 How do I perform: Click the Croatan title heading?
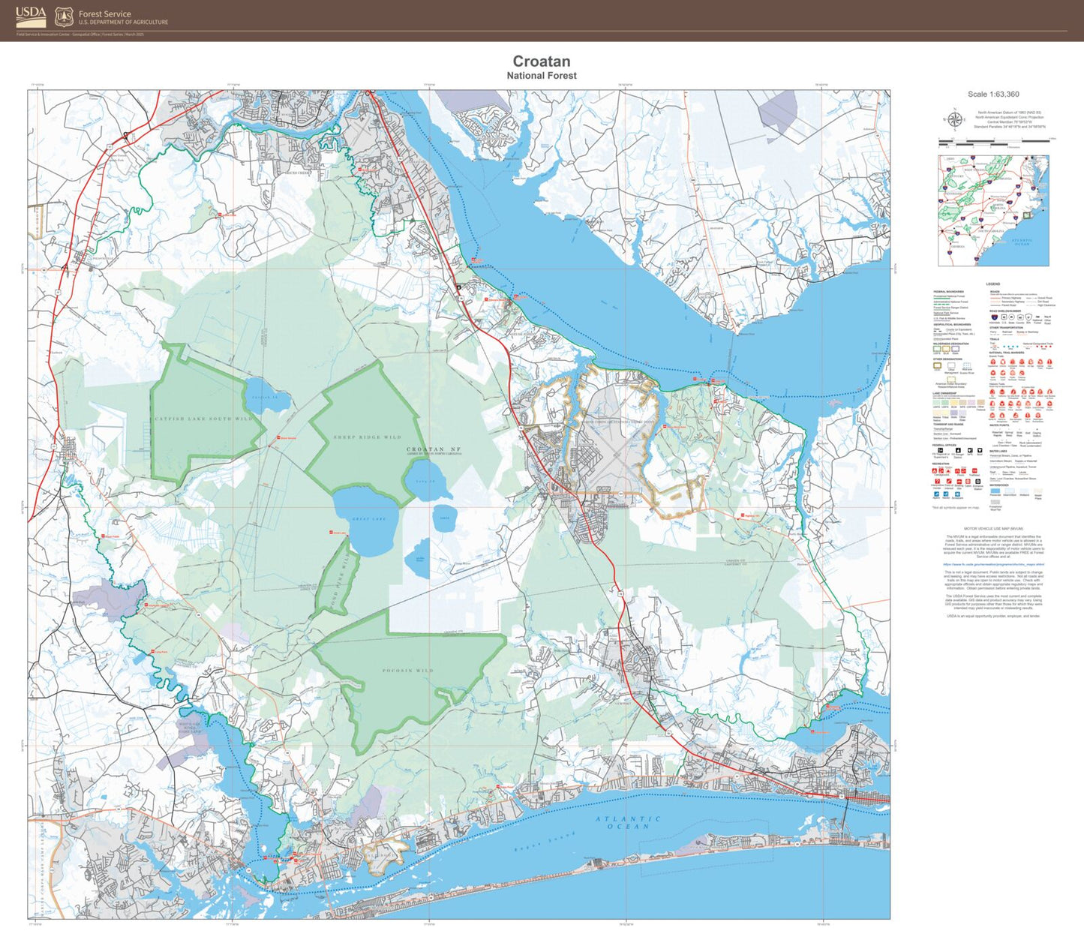(542, 61)
